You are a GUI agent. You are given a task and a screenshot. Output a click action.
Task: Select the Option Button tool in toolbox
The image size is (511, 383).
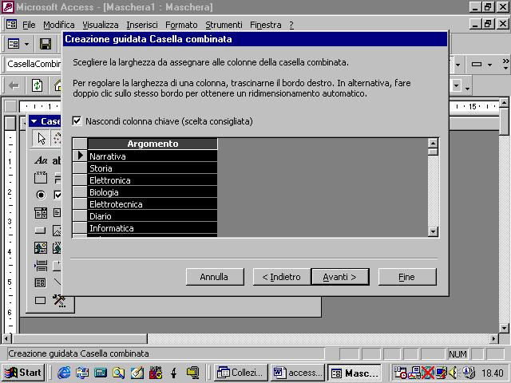point(41,195)
